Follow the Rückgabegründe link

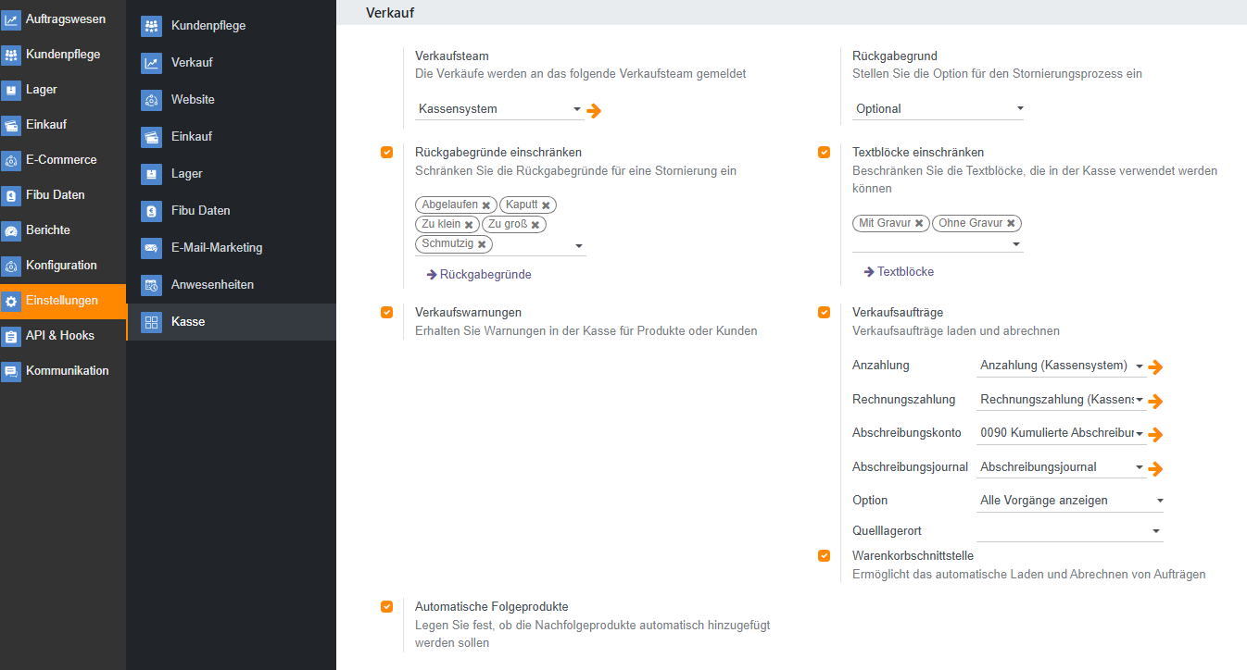[x=479, y=275]
